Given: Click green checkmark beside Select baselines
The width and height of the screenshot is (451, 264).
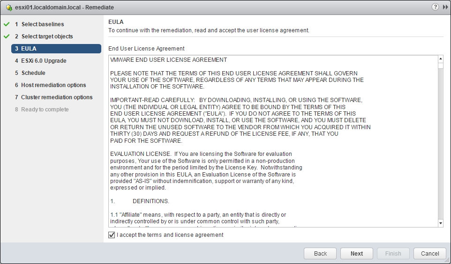Looking at the screenshot, I should coord(7,24).
